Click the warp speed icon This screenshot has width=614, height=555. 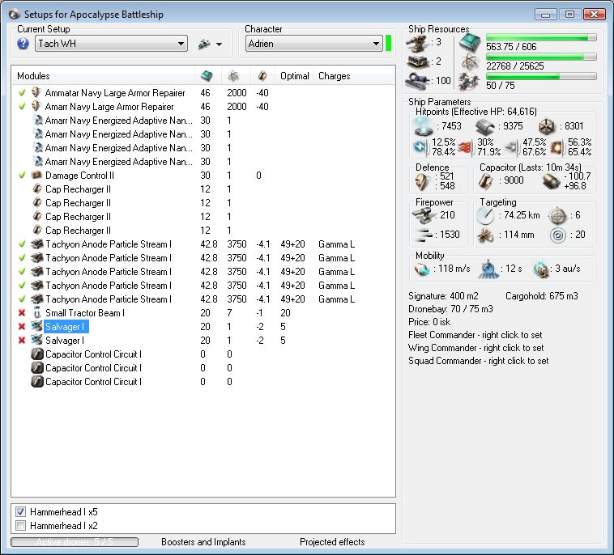(x=542, y=269)
